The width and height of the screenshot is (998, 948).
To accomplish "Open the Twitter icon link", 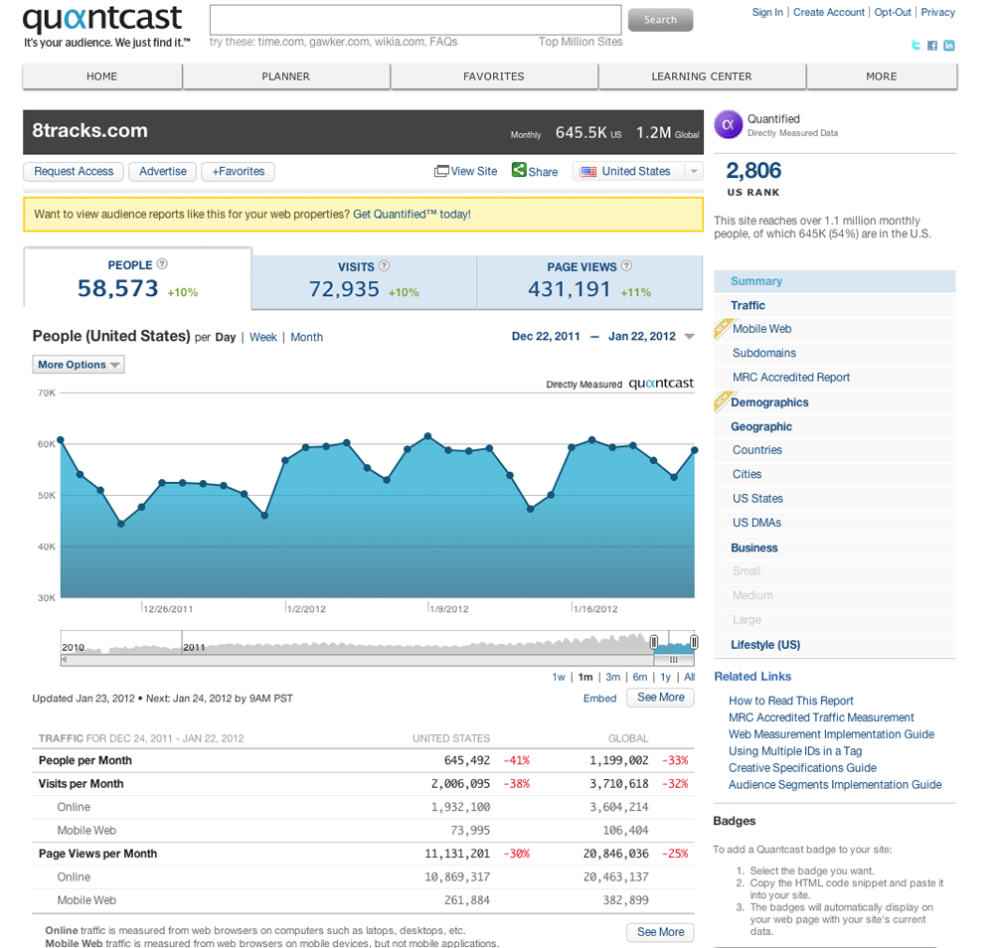I will pos(915,45).
